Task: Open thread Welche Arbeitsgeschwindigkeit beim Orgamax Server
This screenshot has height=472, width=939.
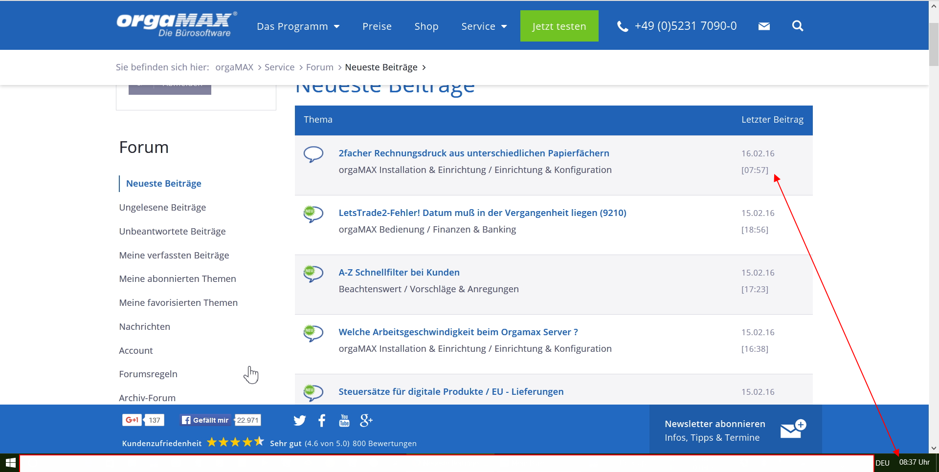Action: point(458,332)
